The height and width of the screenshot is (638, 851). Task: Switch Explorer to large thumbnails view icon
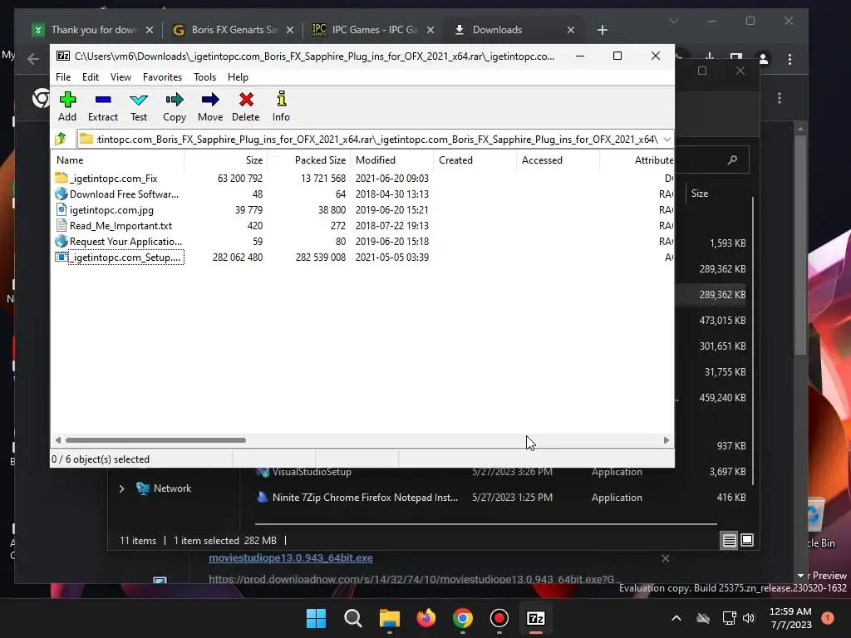tap(747, 540)
